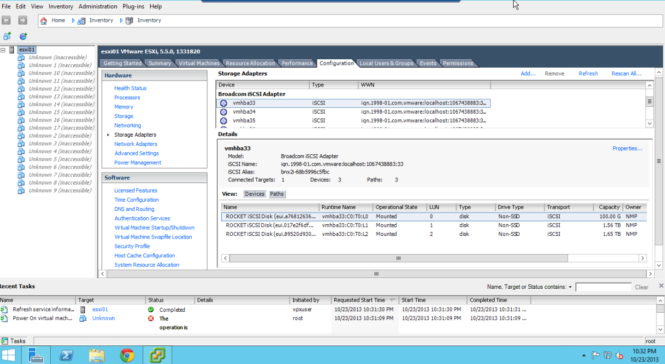The width and height of the screenshot is (665, 364).
Task: Open Time Configuration under Software
Action: click(x=136, y=200)
